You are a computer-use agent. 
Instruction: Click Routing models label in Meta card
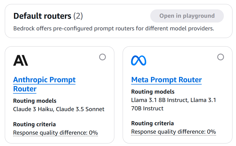pos(153,92)
